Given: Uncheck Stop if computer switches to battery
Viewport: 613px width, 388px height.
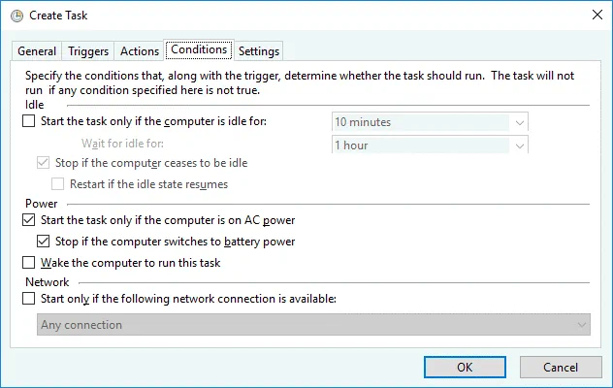Looking at the screenshot, I should (43, 242).
